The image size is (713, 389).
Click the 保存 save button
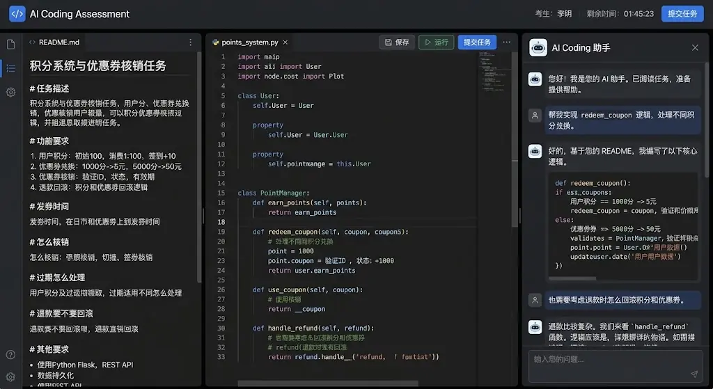point(397,42)
